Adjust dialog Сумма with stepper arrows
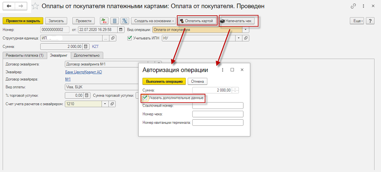Screen dimensions: 381x172 (x=235, y=90)
